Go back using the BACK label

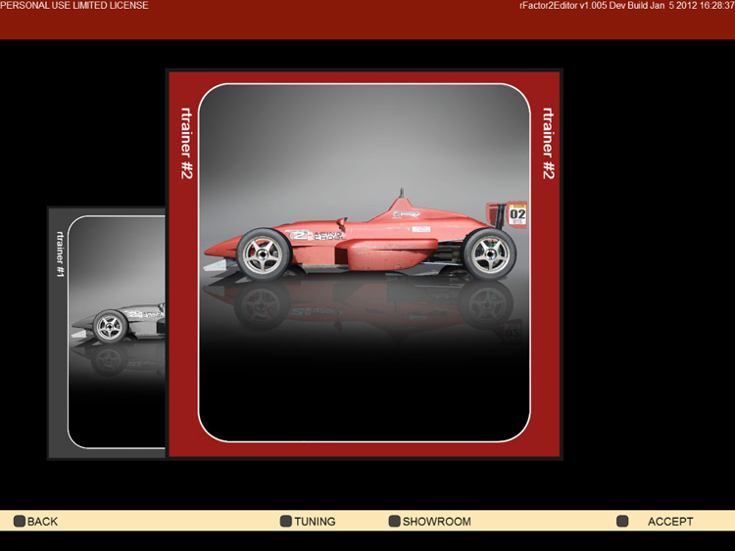click(42, 522)
